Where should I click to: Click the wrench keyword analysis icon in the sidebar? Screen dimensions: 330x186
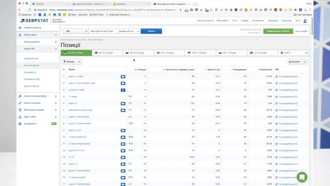[20, 96]
